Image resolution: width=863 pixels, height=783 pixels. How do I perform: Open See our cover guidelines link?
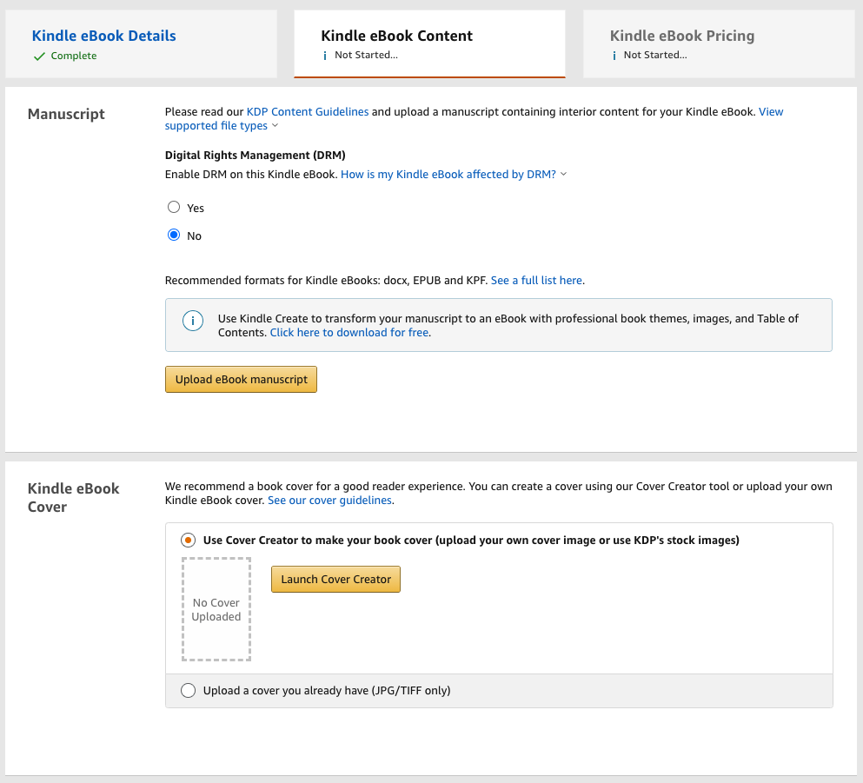[x=330, y=501]
